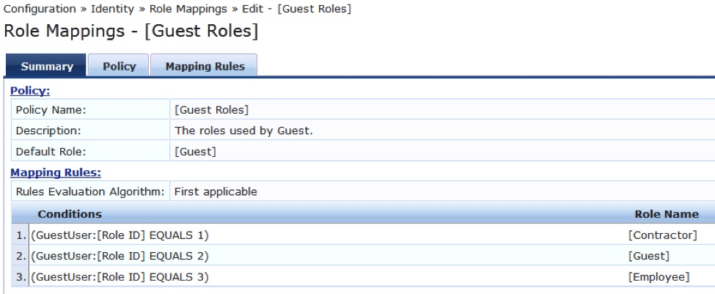
Task: Follow the Policy: section link
Action: 30,91
